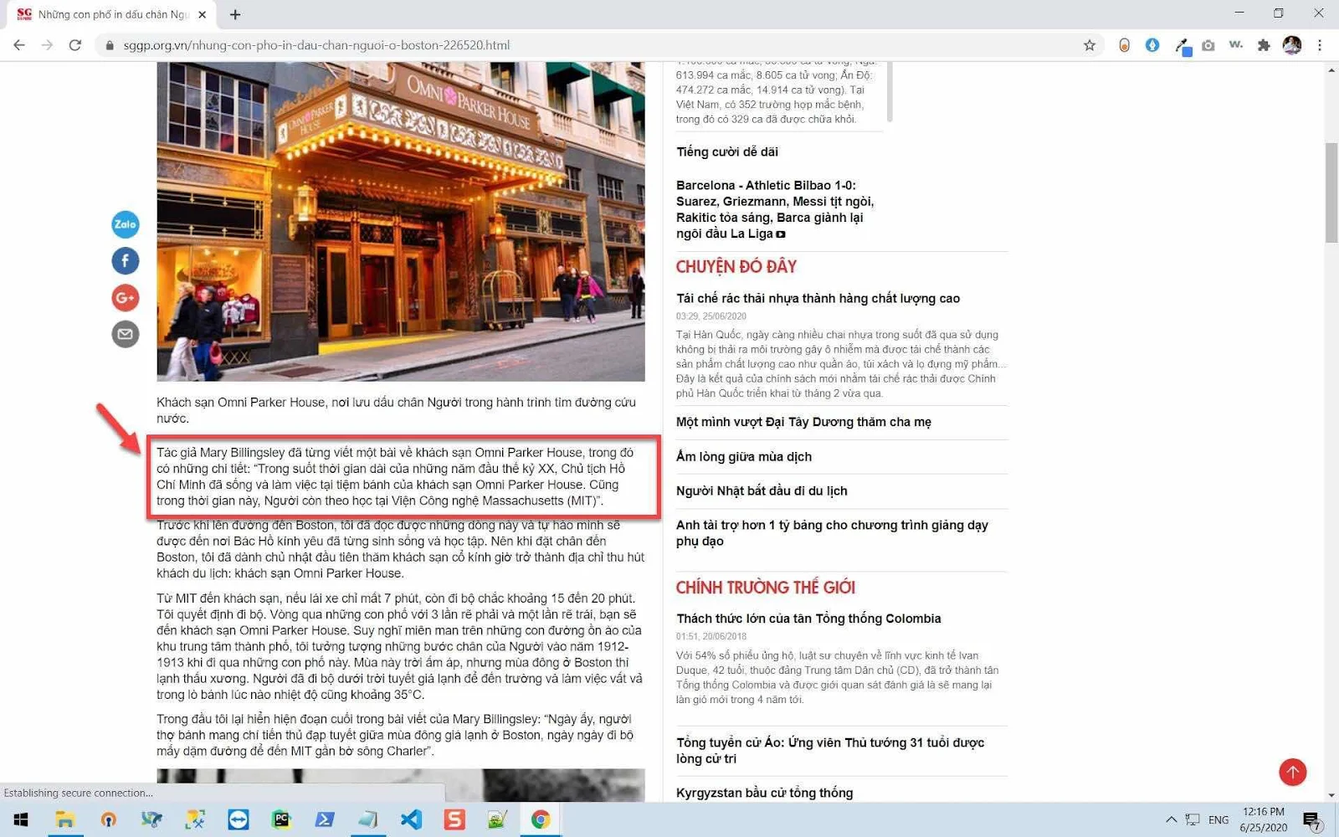The height and width of the screenshot is (837, 1339).
Task: Open the clock showing 12:16 PM
Action: click(1264, 819)
